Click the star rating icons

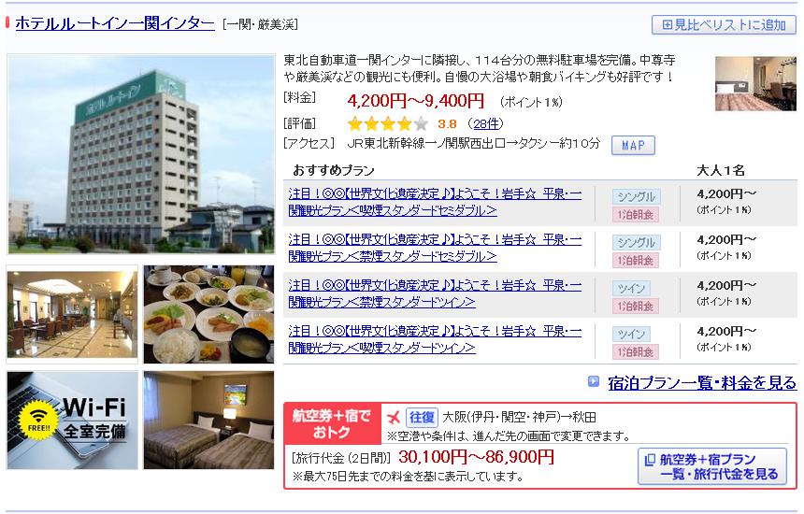point(388,123)
